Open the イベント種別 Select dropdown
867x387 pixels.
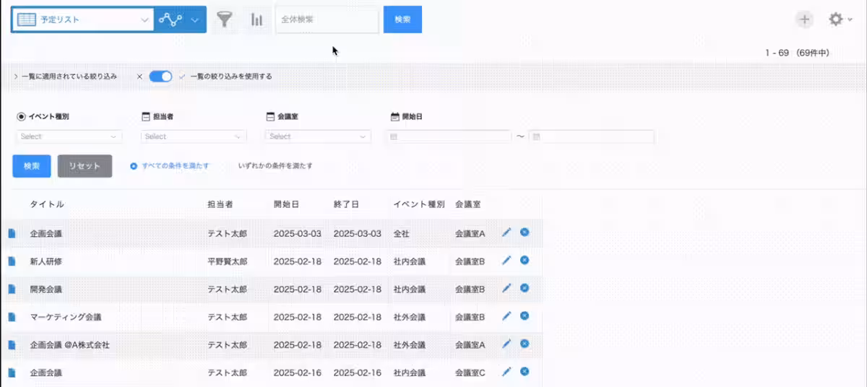click(69, 136)
